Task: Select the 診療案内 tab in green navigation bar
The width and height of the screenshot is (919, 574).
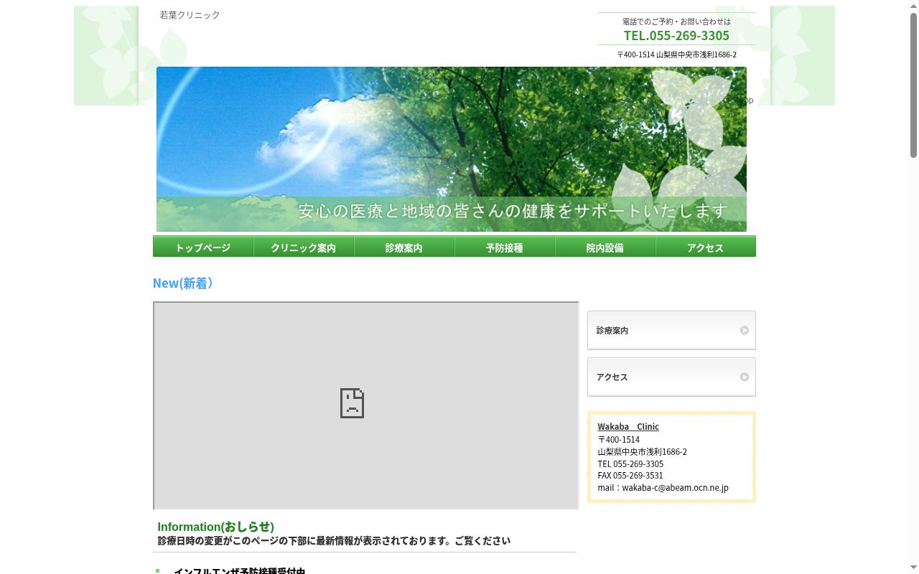Action: click(x=404, y=247)
